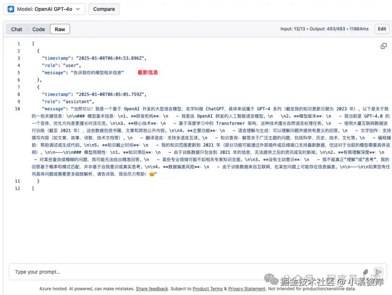Click the Compare button
392x295 pixels.
click(x=104, y=9)
